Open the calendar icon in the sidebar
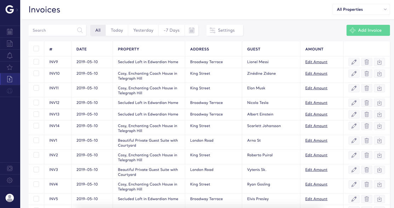This screenshot has width=394, height=208. 10,32
